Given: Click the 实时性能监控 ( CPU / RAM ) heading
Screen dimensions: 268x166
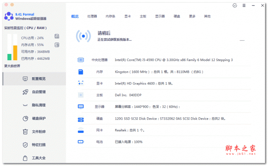Looking at the screenshot, I should pos(25,28).
